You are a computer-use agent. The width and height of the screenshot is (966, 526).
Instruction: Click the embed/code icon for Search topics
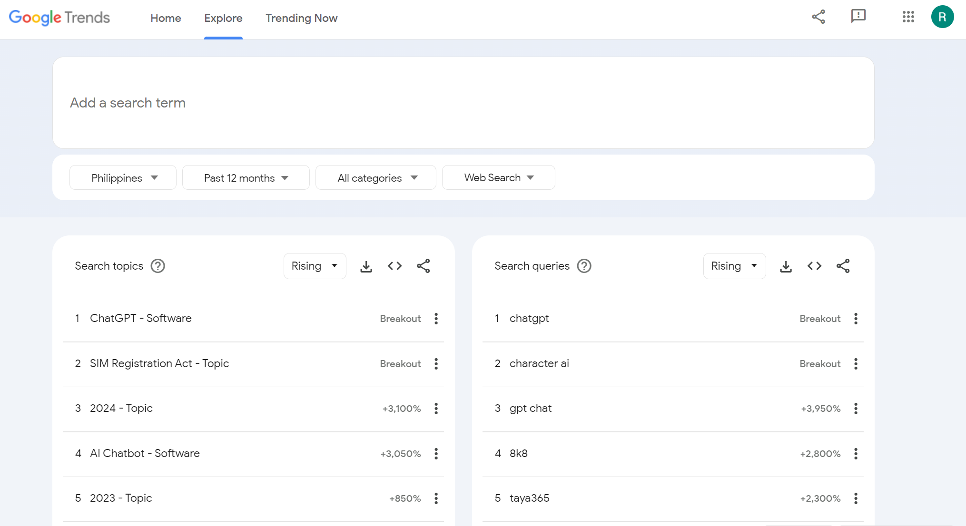pos(394,265)
